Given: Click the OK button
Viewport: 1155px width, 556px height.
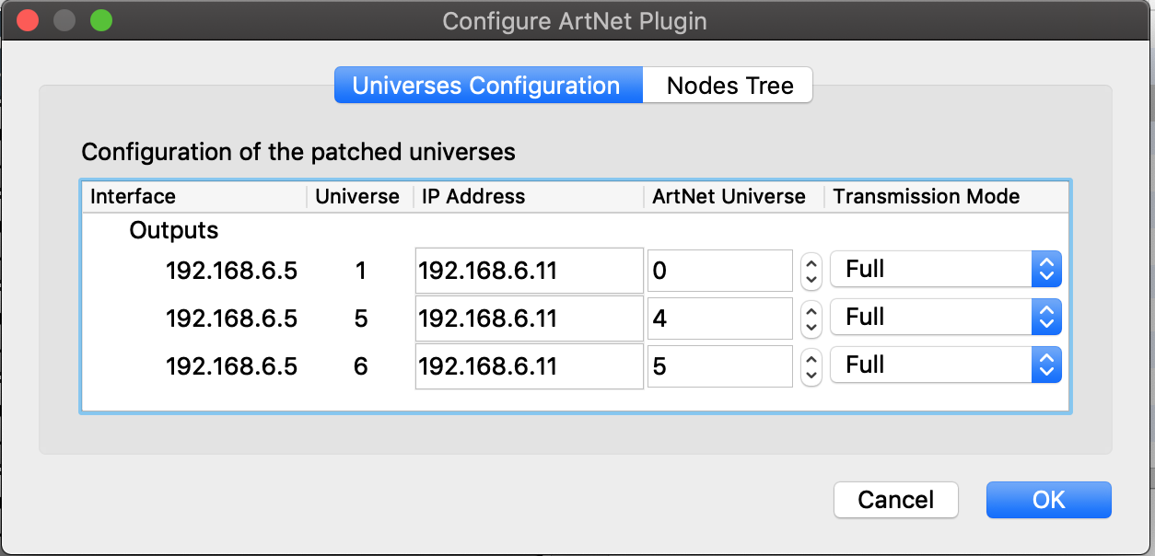Looking at the screenshot, I should click(1048, 500).
